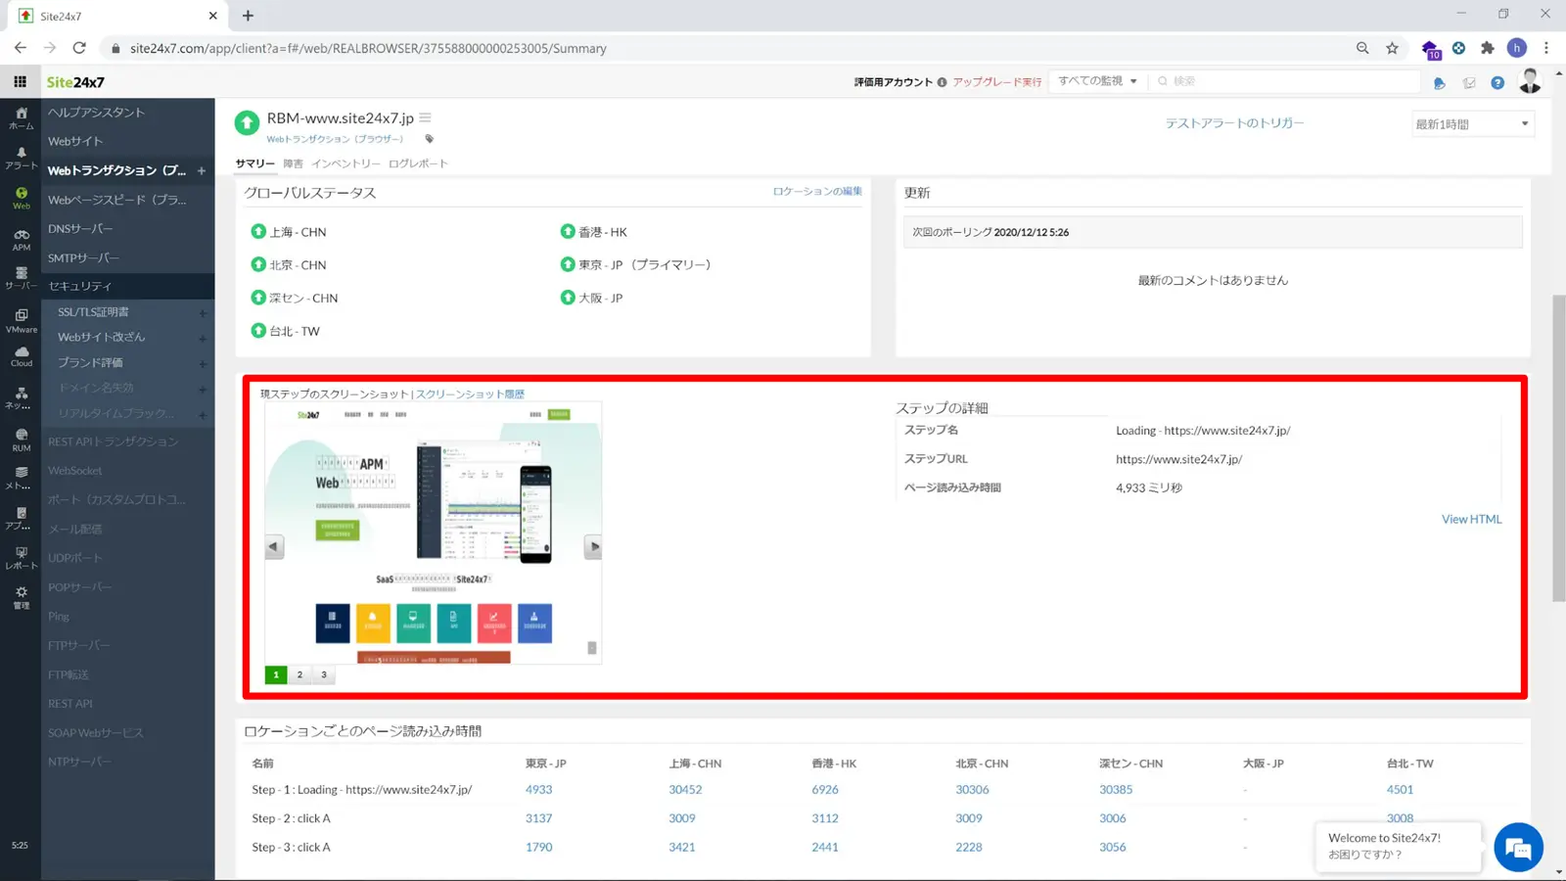Open the user profile avatar
Image resolution: width=1566 pixels, height=881 pixels.
(1530, 81)
